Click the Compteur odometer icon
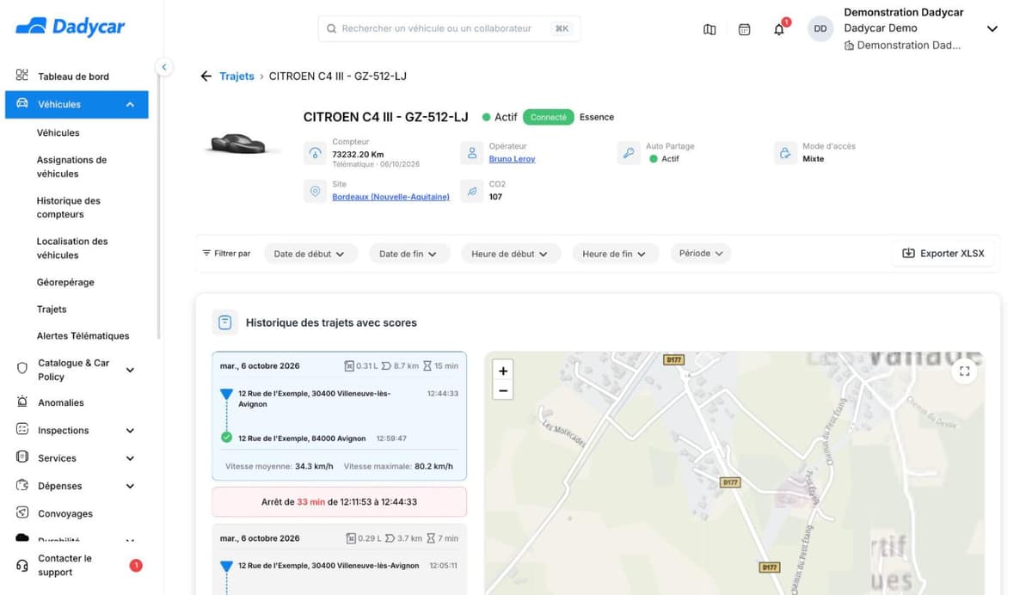 click(316, 154)
